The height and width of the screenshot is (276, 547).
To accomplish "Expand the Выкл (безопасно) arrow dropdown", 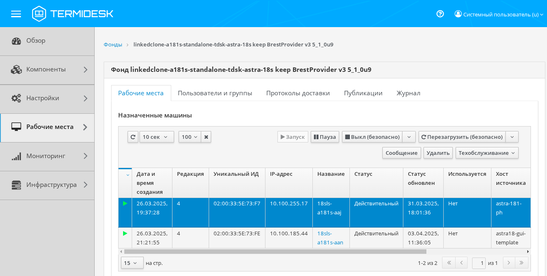I will coord(409,137).
